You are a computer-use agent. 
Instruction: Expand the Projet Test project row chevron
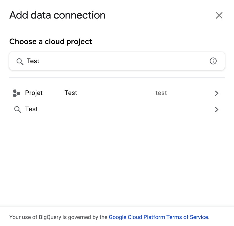pos(216,93)
